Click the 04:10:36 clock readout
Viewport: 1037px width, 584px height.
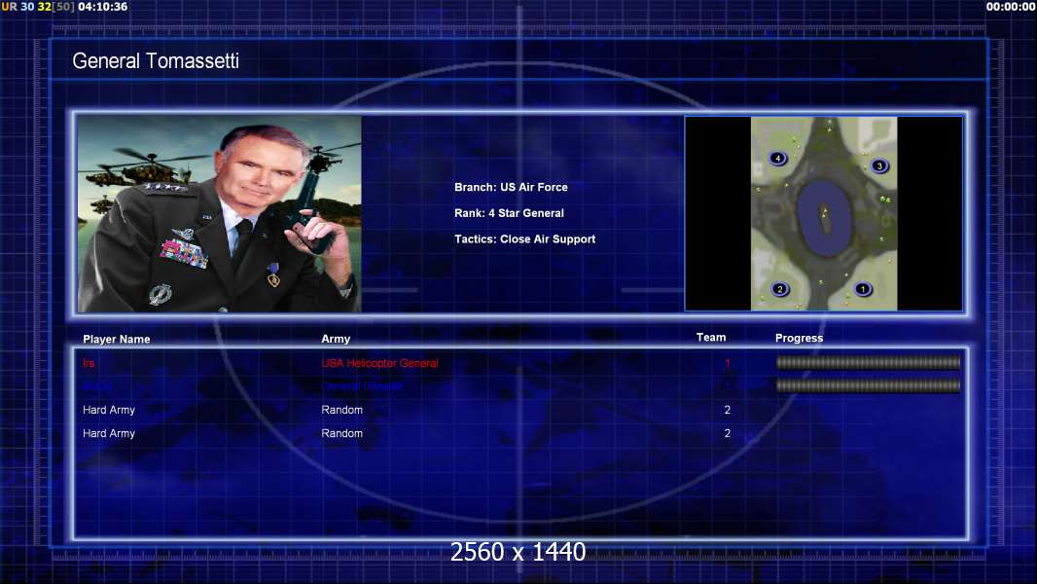point(102,7)
